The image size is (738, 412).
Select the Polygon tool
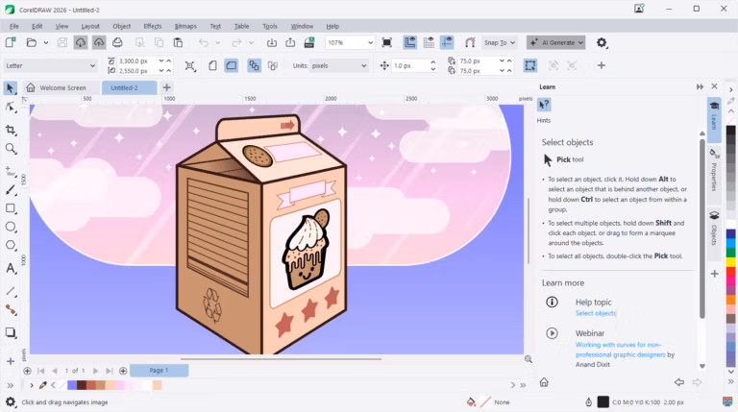[11, 245]
